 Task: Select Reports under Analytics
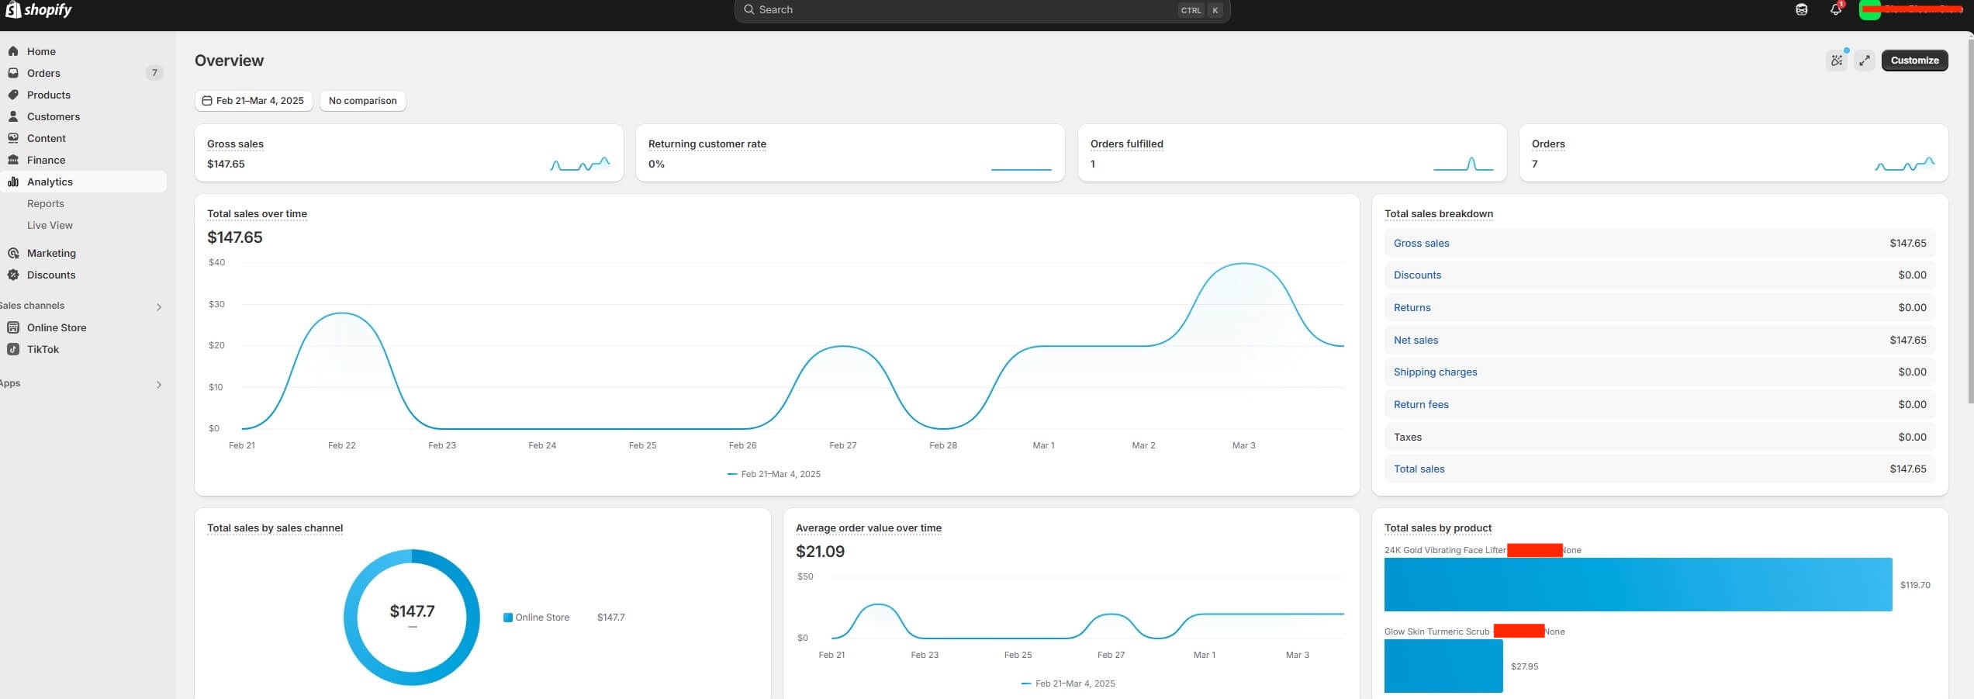[46, 203]
